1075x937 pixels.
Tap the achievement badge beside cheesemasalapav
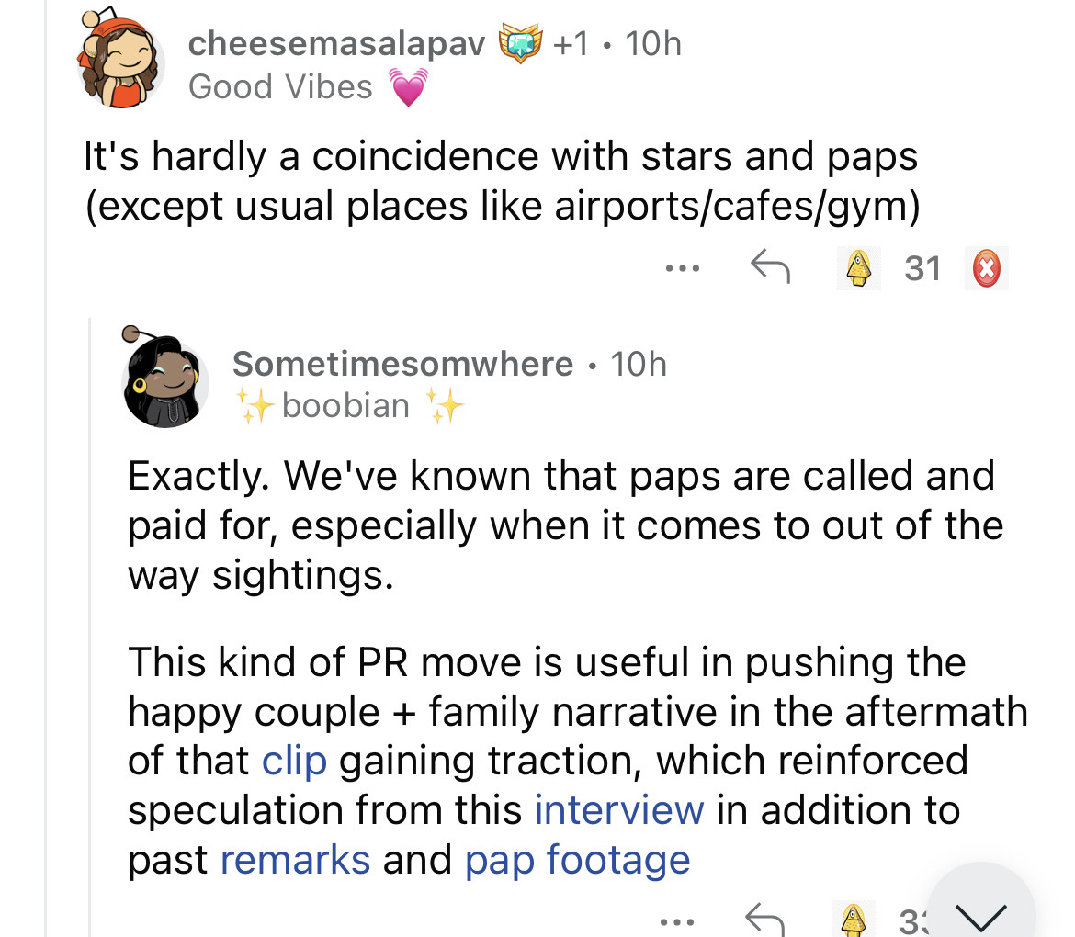coord(517,44)
